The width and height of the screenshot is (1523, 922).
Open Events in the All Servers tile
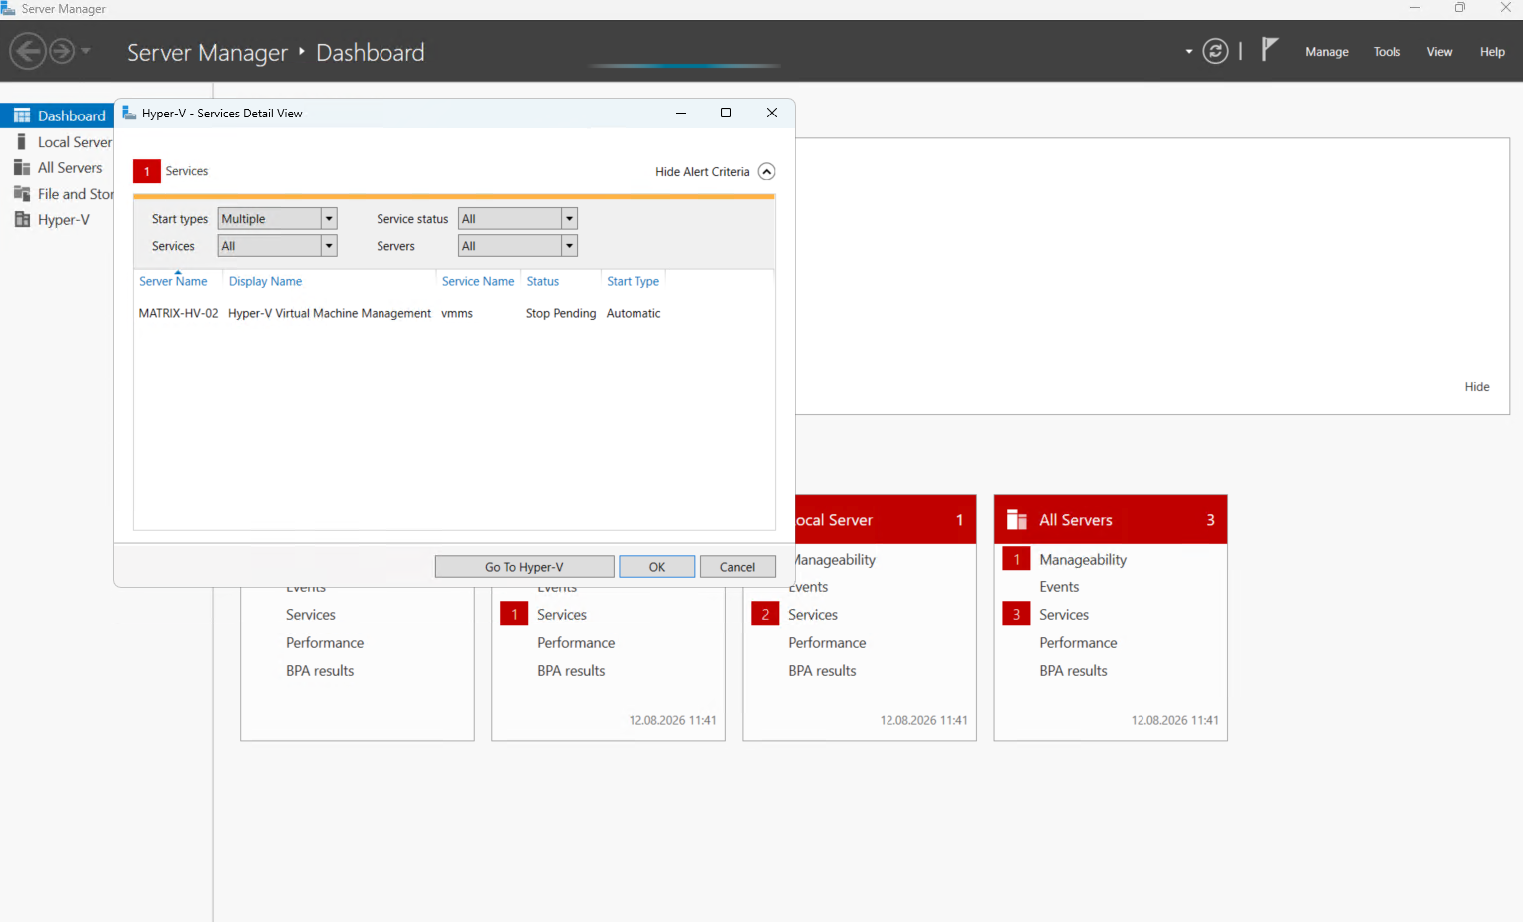tap(1059, 587)
